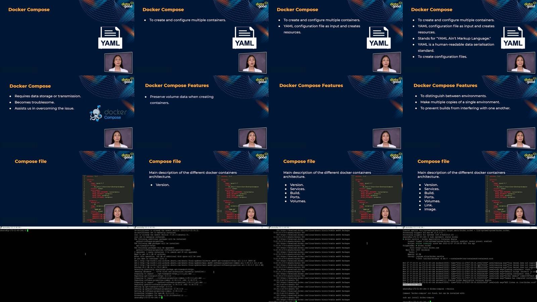Click datagood logo on the 'Becomes troublesome' slide
537x302 pixels.
pyautogui.click(x=127, y=81)
